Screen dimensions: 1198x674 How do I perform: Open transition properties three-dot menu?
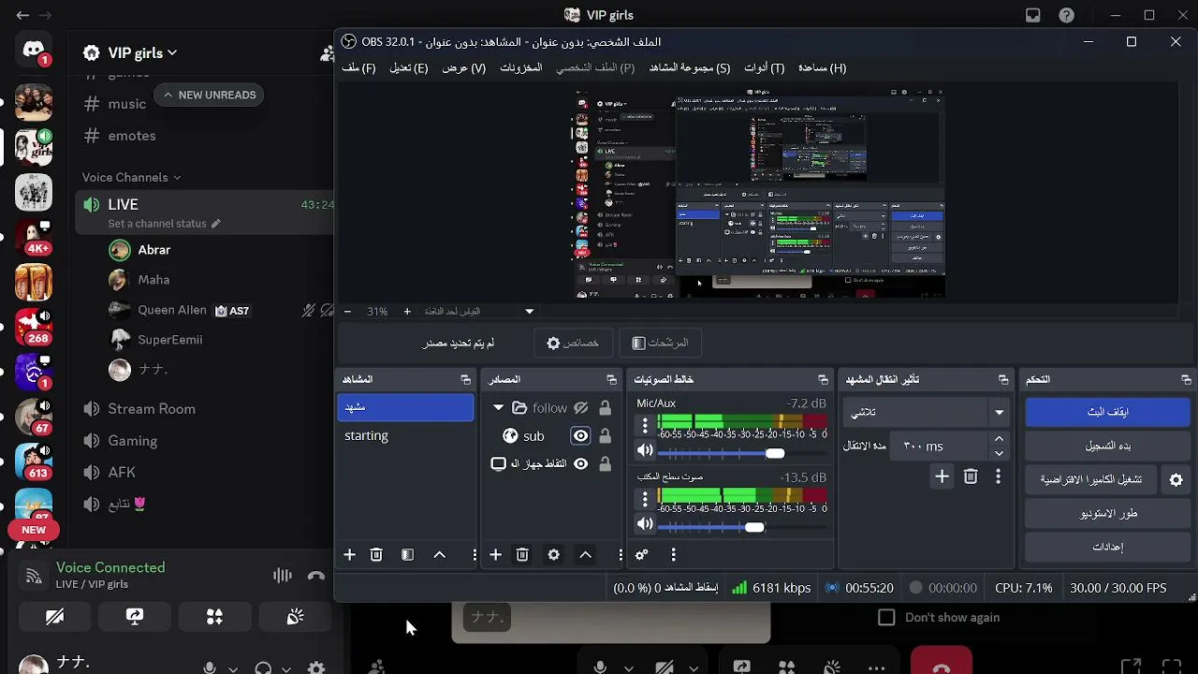pyautogui.click(x=998, y=477)
